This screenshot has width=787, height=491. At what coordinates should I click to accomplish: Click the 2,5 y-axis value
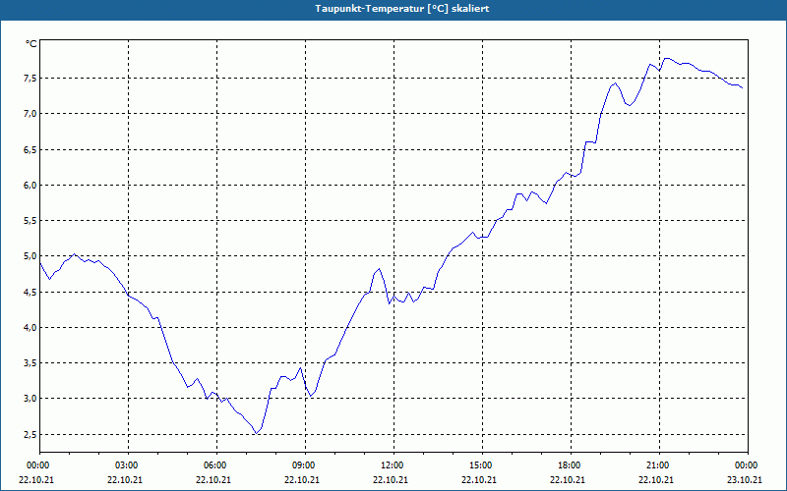coord(30,434)
